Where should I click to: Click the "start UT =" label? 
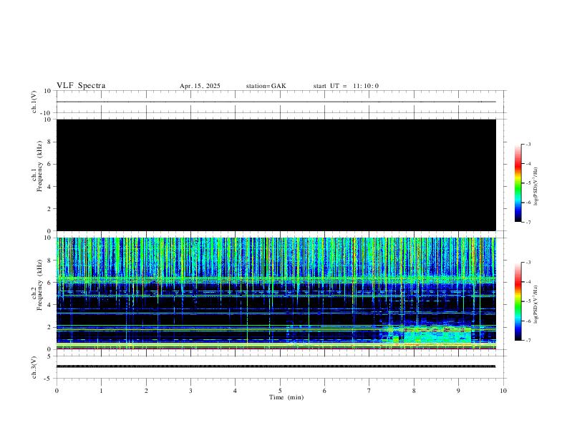[x=330, y=86]
